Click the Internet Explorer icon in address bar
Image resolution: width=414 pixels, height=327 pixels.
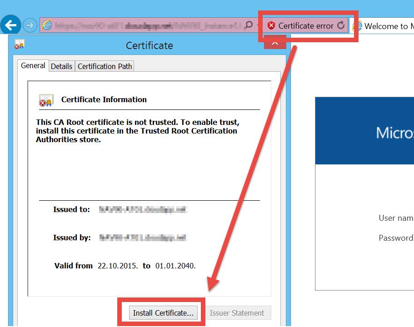click(46, 25)
